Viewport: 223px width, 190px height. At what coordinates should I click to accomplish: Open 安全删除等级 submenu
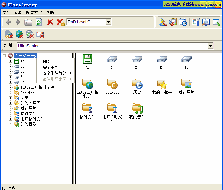[55, 73]
